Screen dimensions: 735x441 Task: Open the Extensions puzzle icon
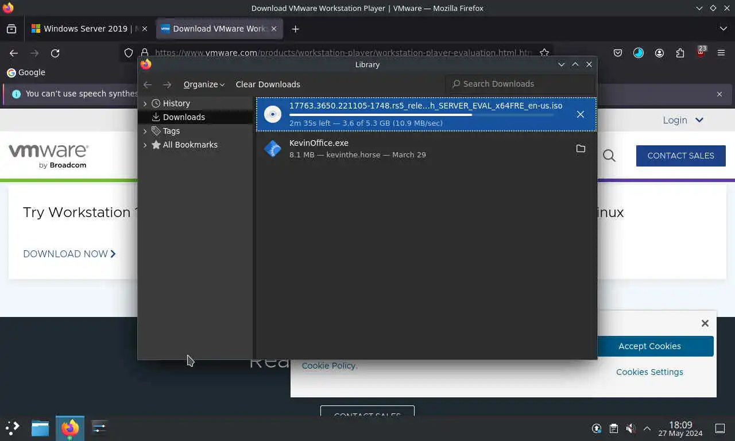pos(680,53)
